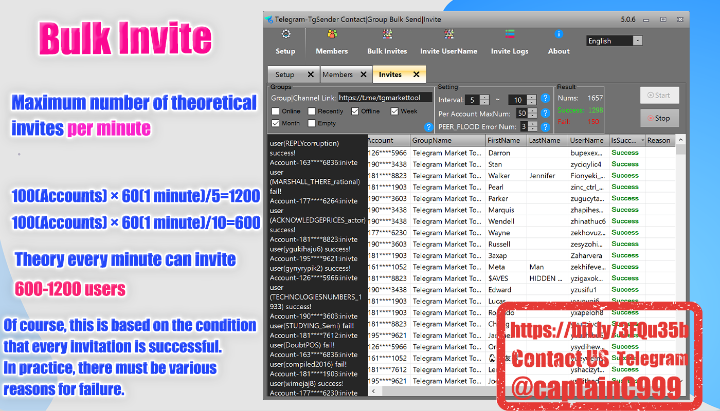Select the FirstName cell "Marquis"
This screenshot has width=720, height=411.
click(507, 210)
